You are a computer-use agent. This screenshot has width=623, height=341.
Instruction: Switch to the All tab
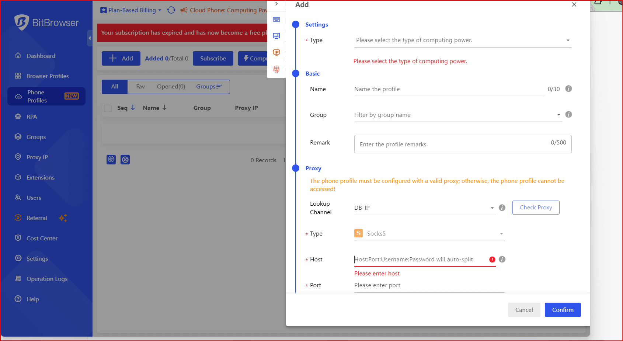115,87
